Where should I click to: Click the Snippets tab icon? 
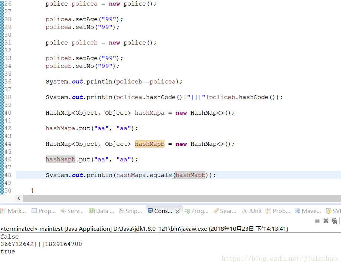[x=122, y=211]
